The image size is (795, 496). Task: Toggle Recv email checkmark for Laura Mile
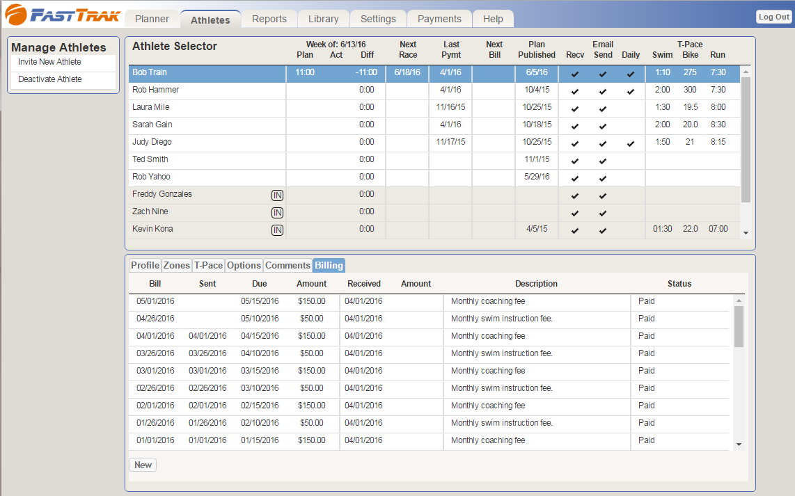[575, 109]
